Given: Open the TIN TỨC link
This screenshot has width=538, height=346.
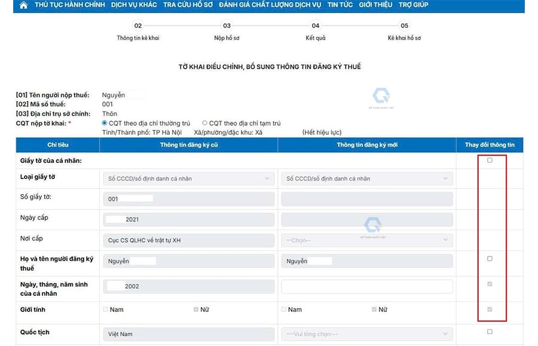Looking at the screenshot, I should (340, 5).
